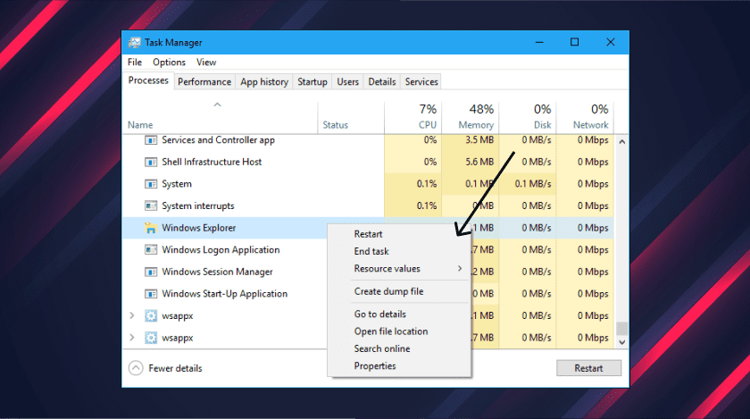The height and width of the screenshot is (419, 750).
Task: Click the 3.5 MB memory value
Action: [479, 140]
